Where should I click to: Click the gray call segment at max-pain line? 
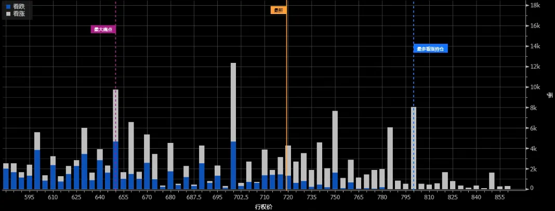point(116,115)
